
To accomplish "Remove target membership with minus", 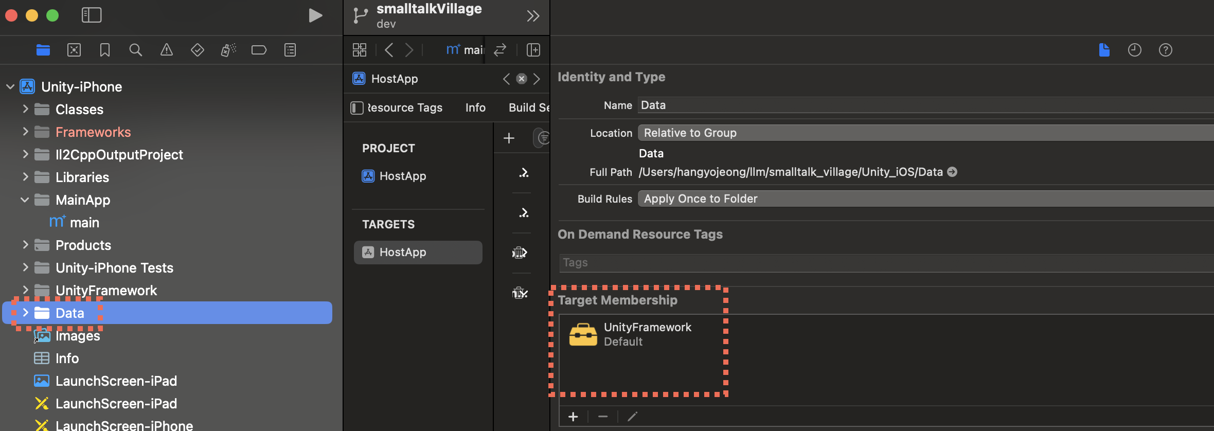I will (x=603, y=417).
